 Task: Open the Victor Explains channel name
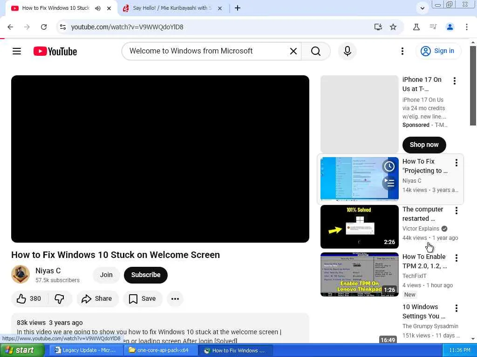tap(421, 229)
